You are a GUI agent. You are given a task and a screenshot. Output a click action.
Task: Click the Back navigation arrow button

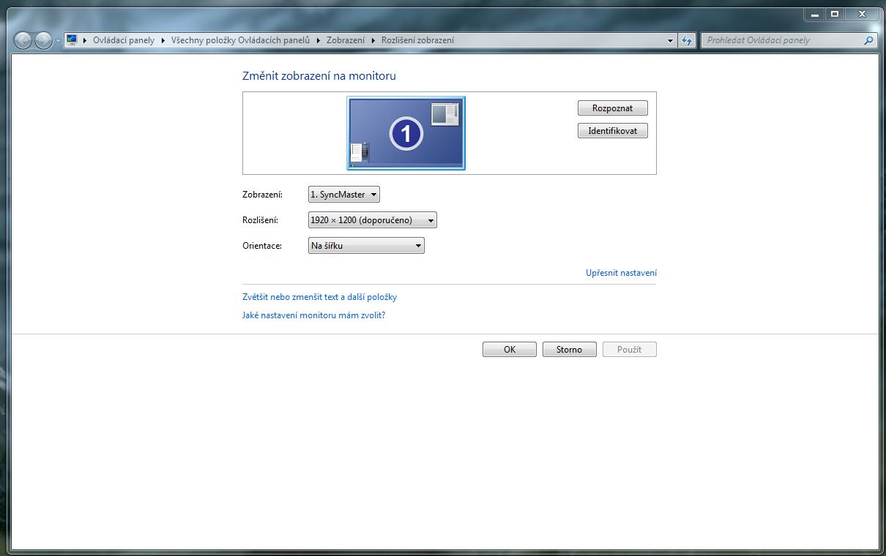tap(23, 41)
